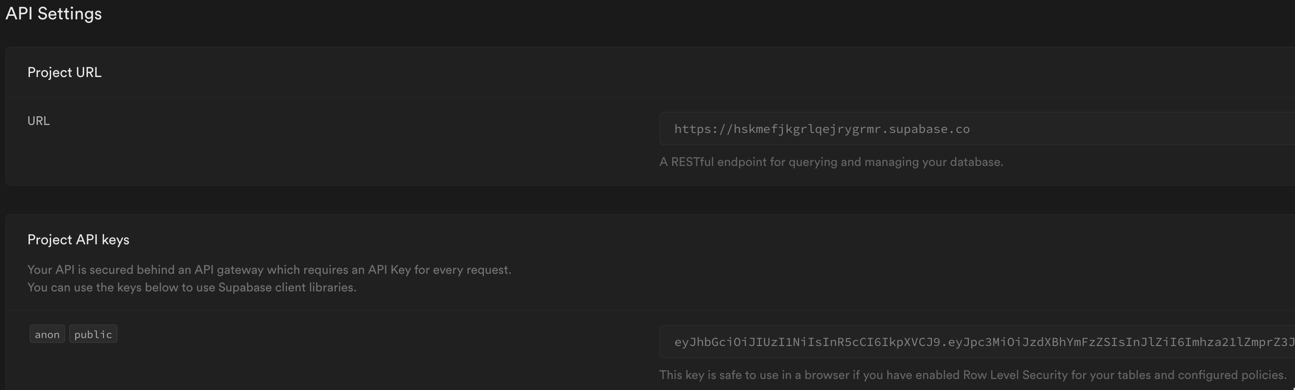Click the API Settings page heading
The image size is (1295, 390).
(x=53, y=14)
